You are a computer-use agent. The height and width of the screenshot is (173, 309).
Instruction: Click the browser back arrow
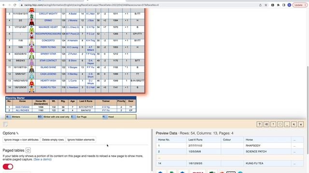(4, 5)
